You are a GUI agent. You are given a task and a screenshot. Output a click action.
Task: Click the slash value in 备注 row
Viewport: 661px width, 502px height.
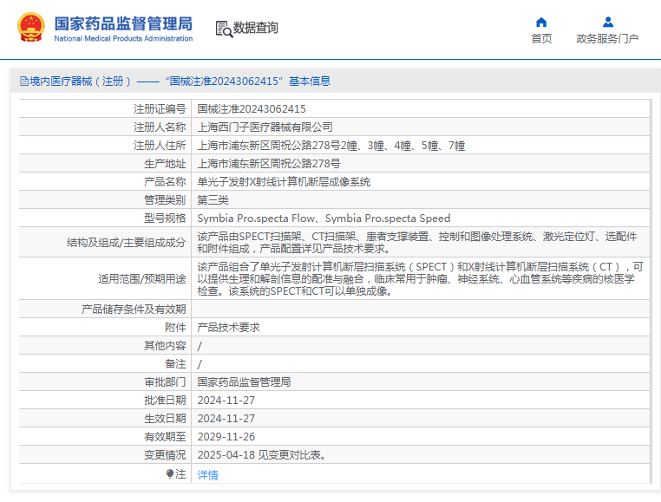pyautogui.click(x=200, y=364)
